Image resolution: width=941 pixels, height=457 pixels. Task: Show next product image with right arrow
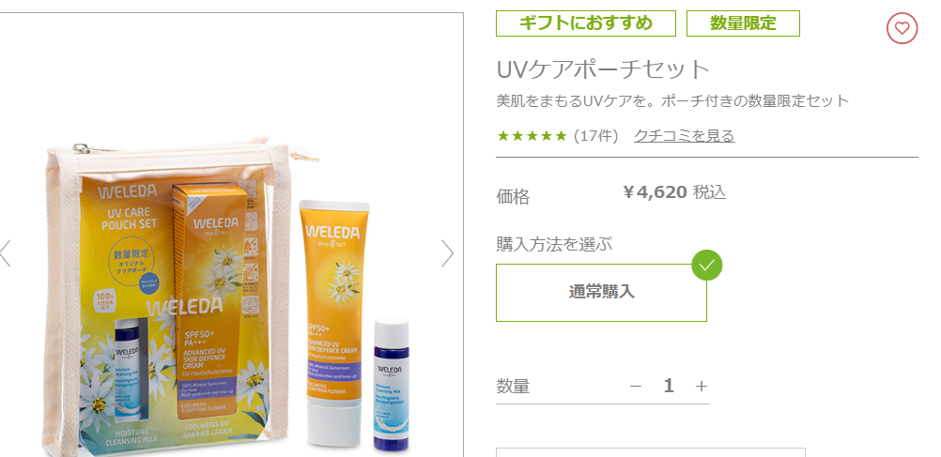(x=448, y=253)
